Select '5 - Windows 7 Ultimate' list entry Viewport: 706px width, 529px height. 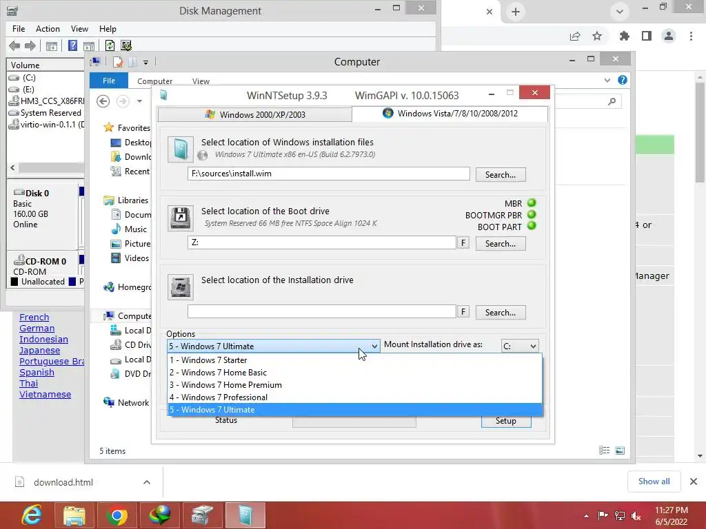(355, 410)
